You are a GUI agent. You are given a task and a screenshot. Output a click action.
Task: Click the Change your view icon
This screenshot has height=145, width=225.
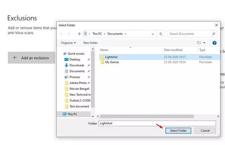199,43
